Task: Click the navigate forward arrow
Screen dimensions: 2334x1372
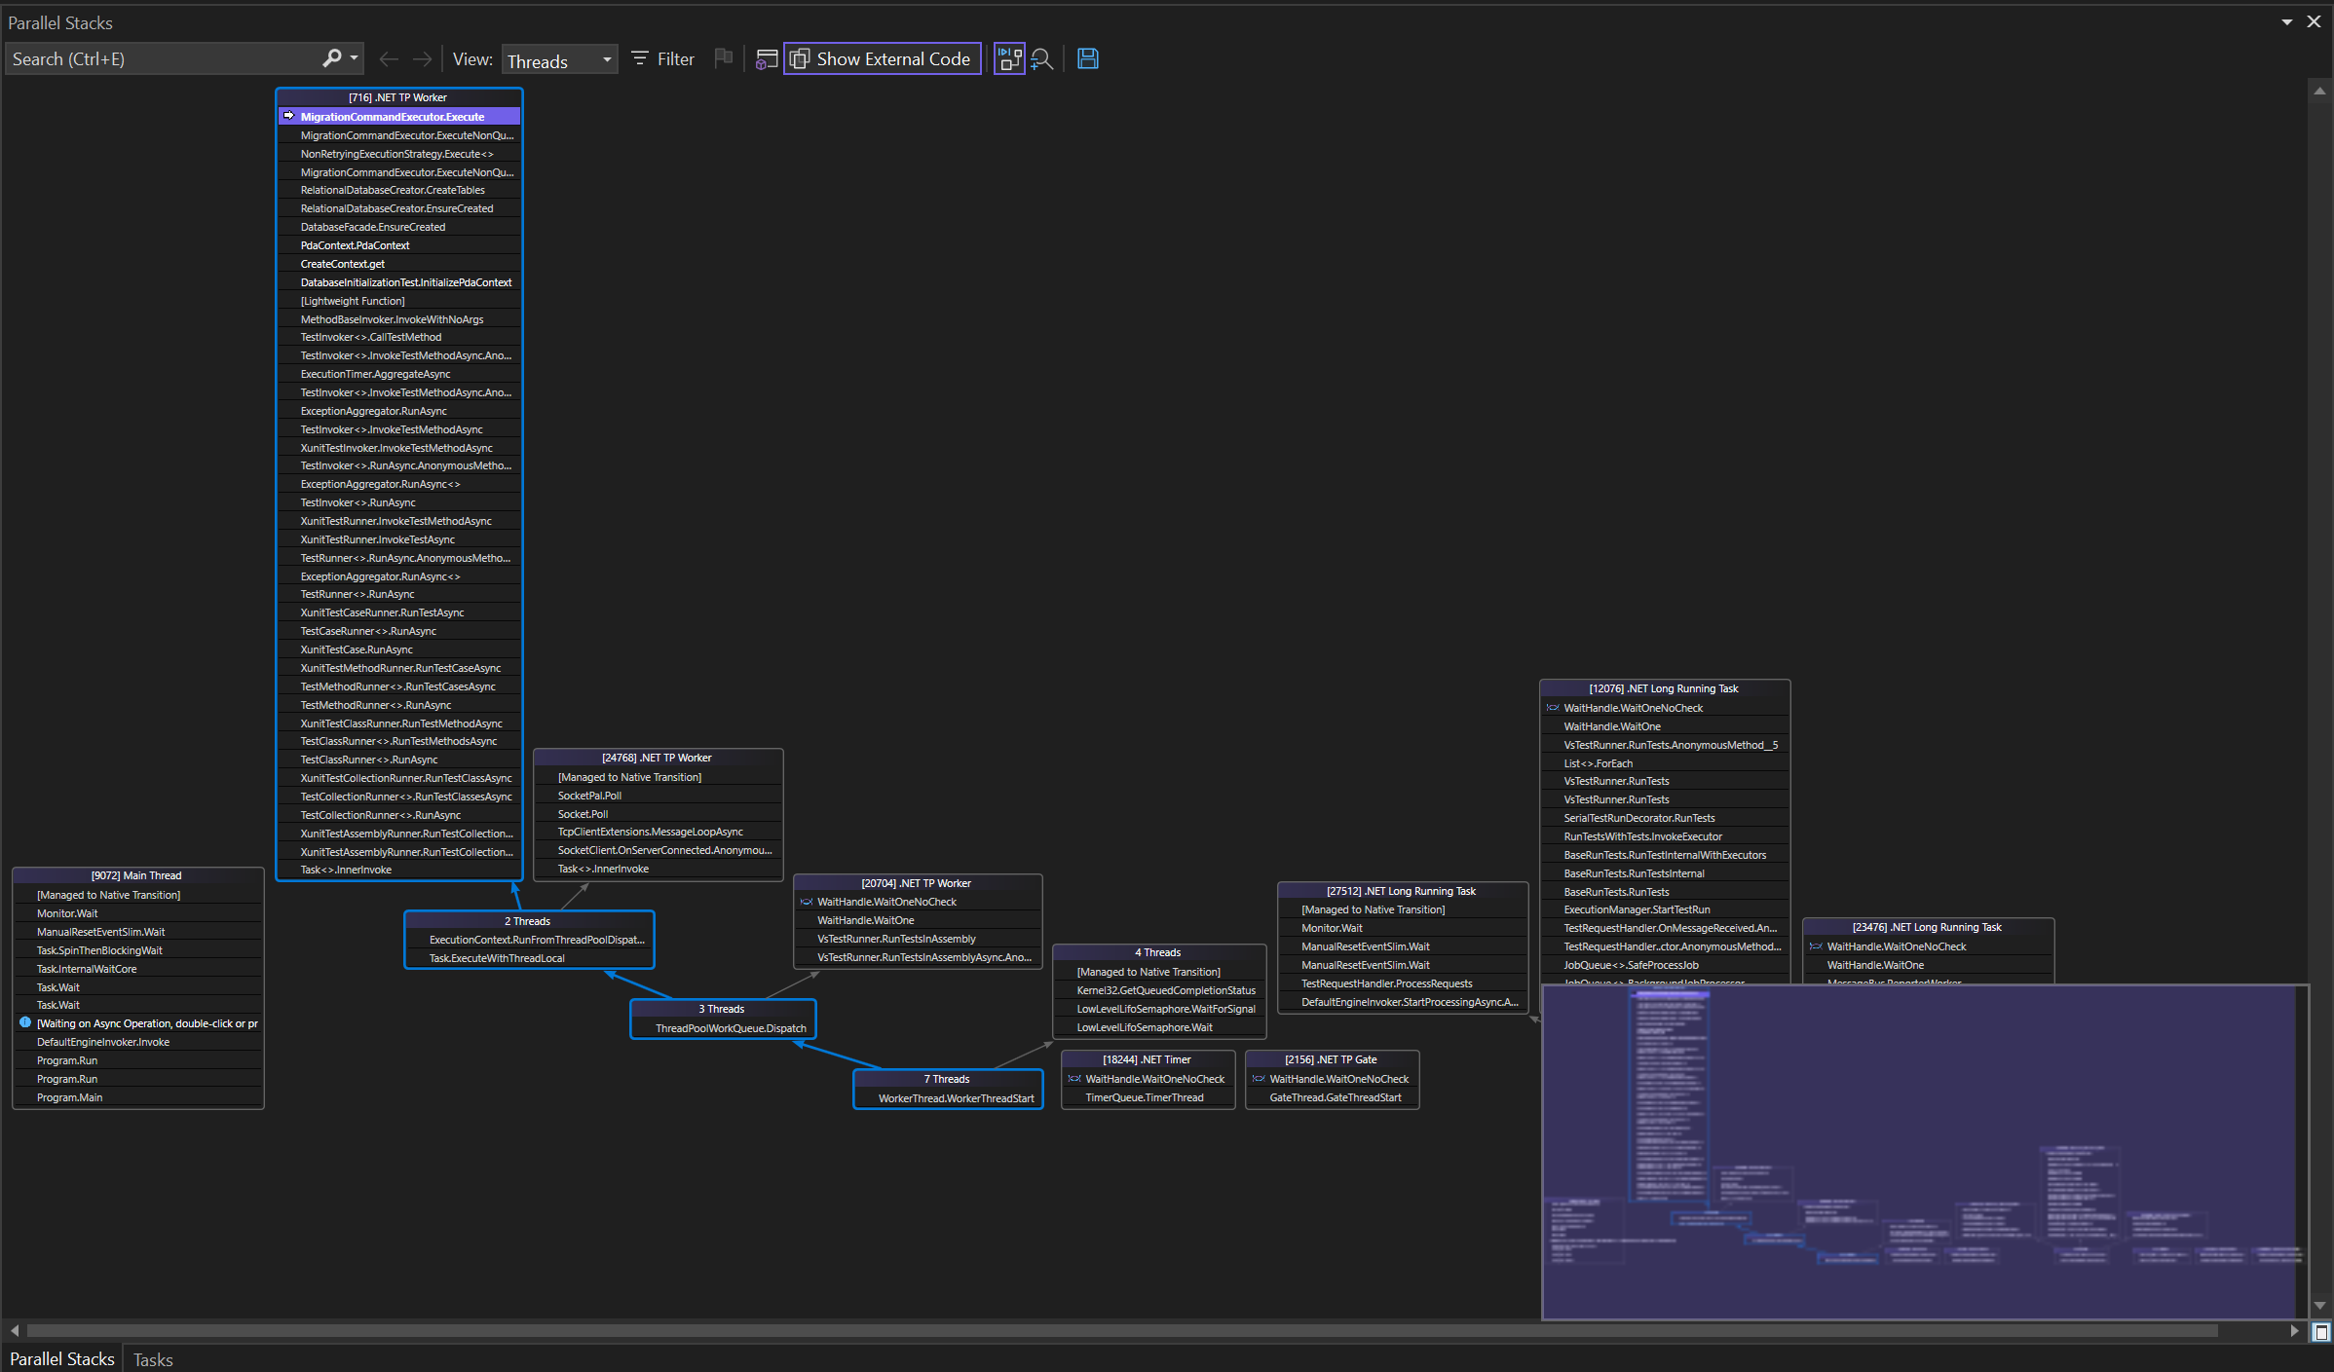Action: point(422,59)
